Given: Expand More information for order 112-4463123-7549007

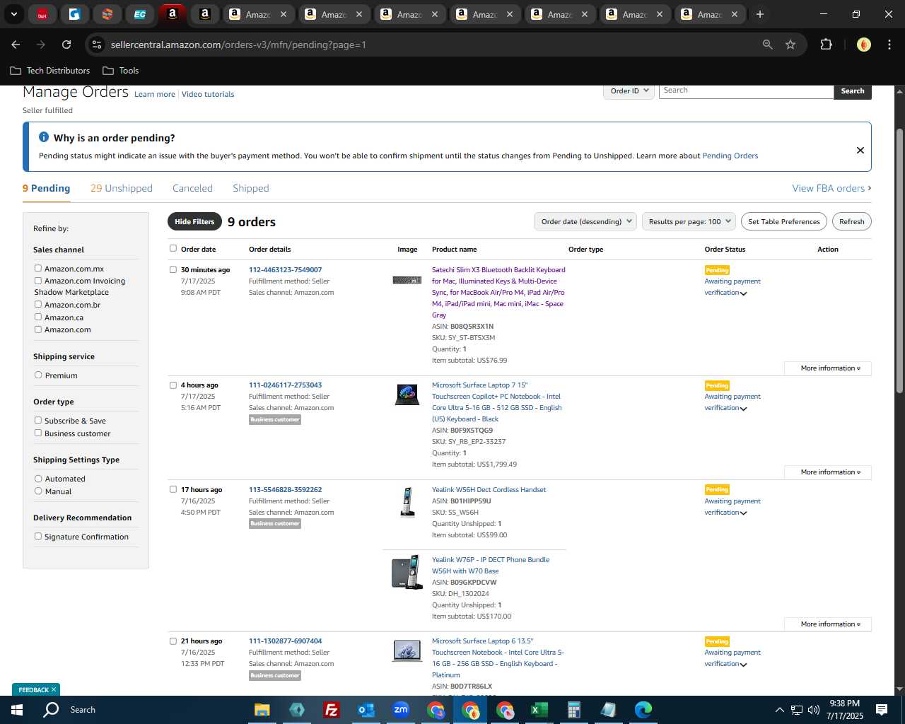Looking at the screenshot, I should pyautogui.click(x=828, y=368).
